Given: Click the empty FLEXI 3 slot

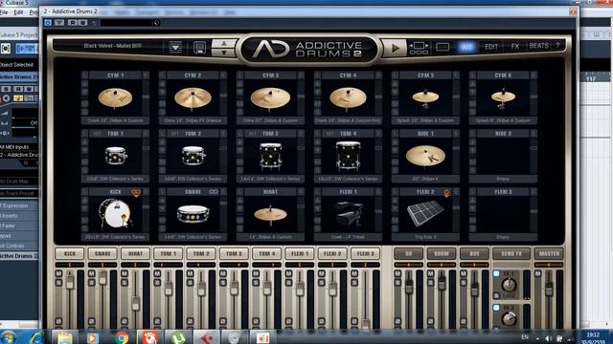Looking at the screenshot, I should 503,214.
